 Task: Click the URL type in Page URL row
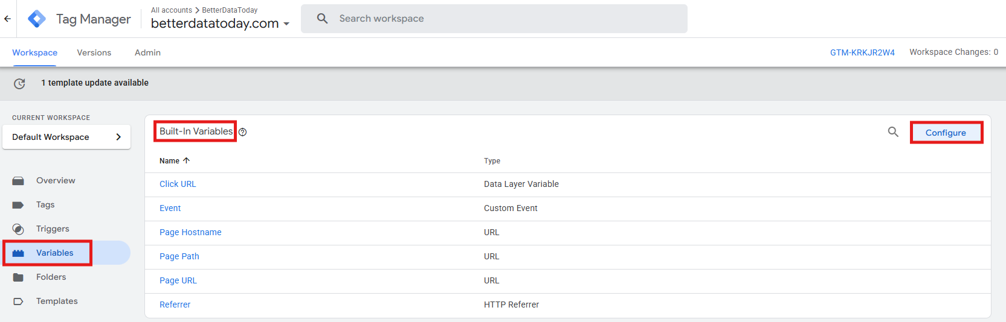pyautogui.click(x=492, y=280)
